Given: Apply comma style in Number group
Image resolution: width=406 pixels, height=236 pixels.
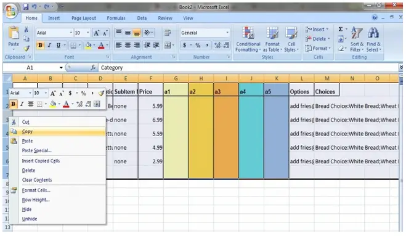Looking at the screenshot, I should point(207,46).
